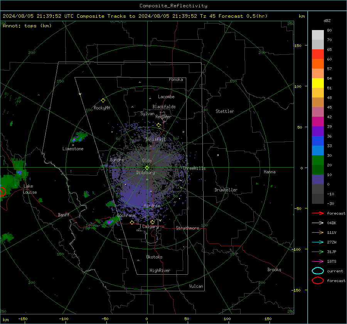Click the Innisfail label
This screenshot has width=347, height=324.
(155, 139)
